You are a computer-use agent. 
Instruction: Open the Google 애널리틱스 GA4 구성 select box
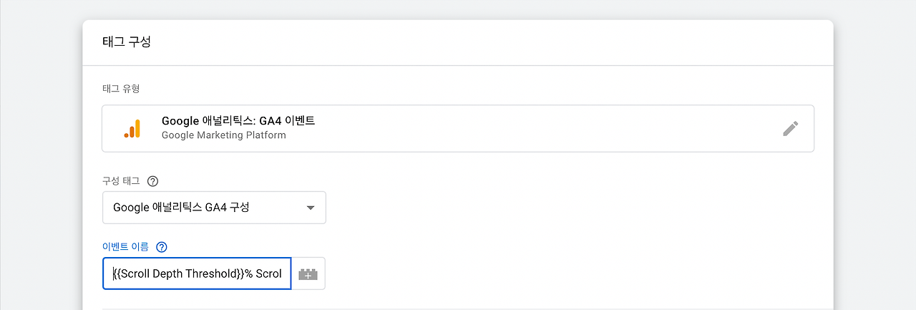200,208
